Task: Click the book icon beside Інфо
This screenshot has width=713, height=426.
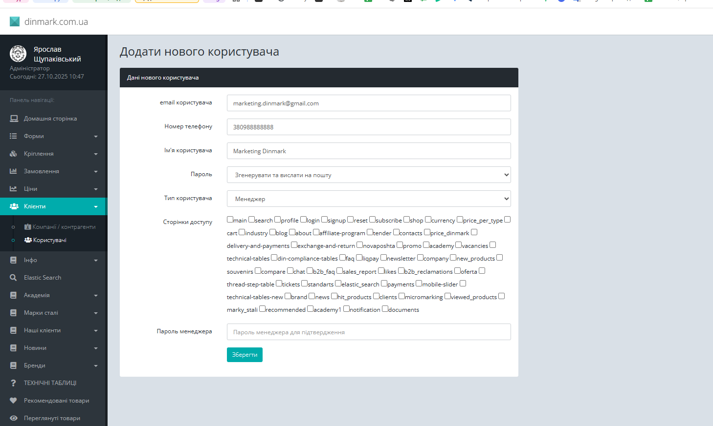Action: click(13, 260)
